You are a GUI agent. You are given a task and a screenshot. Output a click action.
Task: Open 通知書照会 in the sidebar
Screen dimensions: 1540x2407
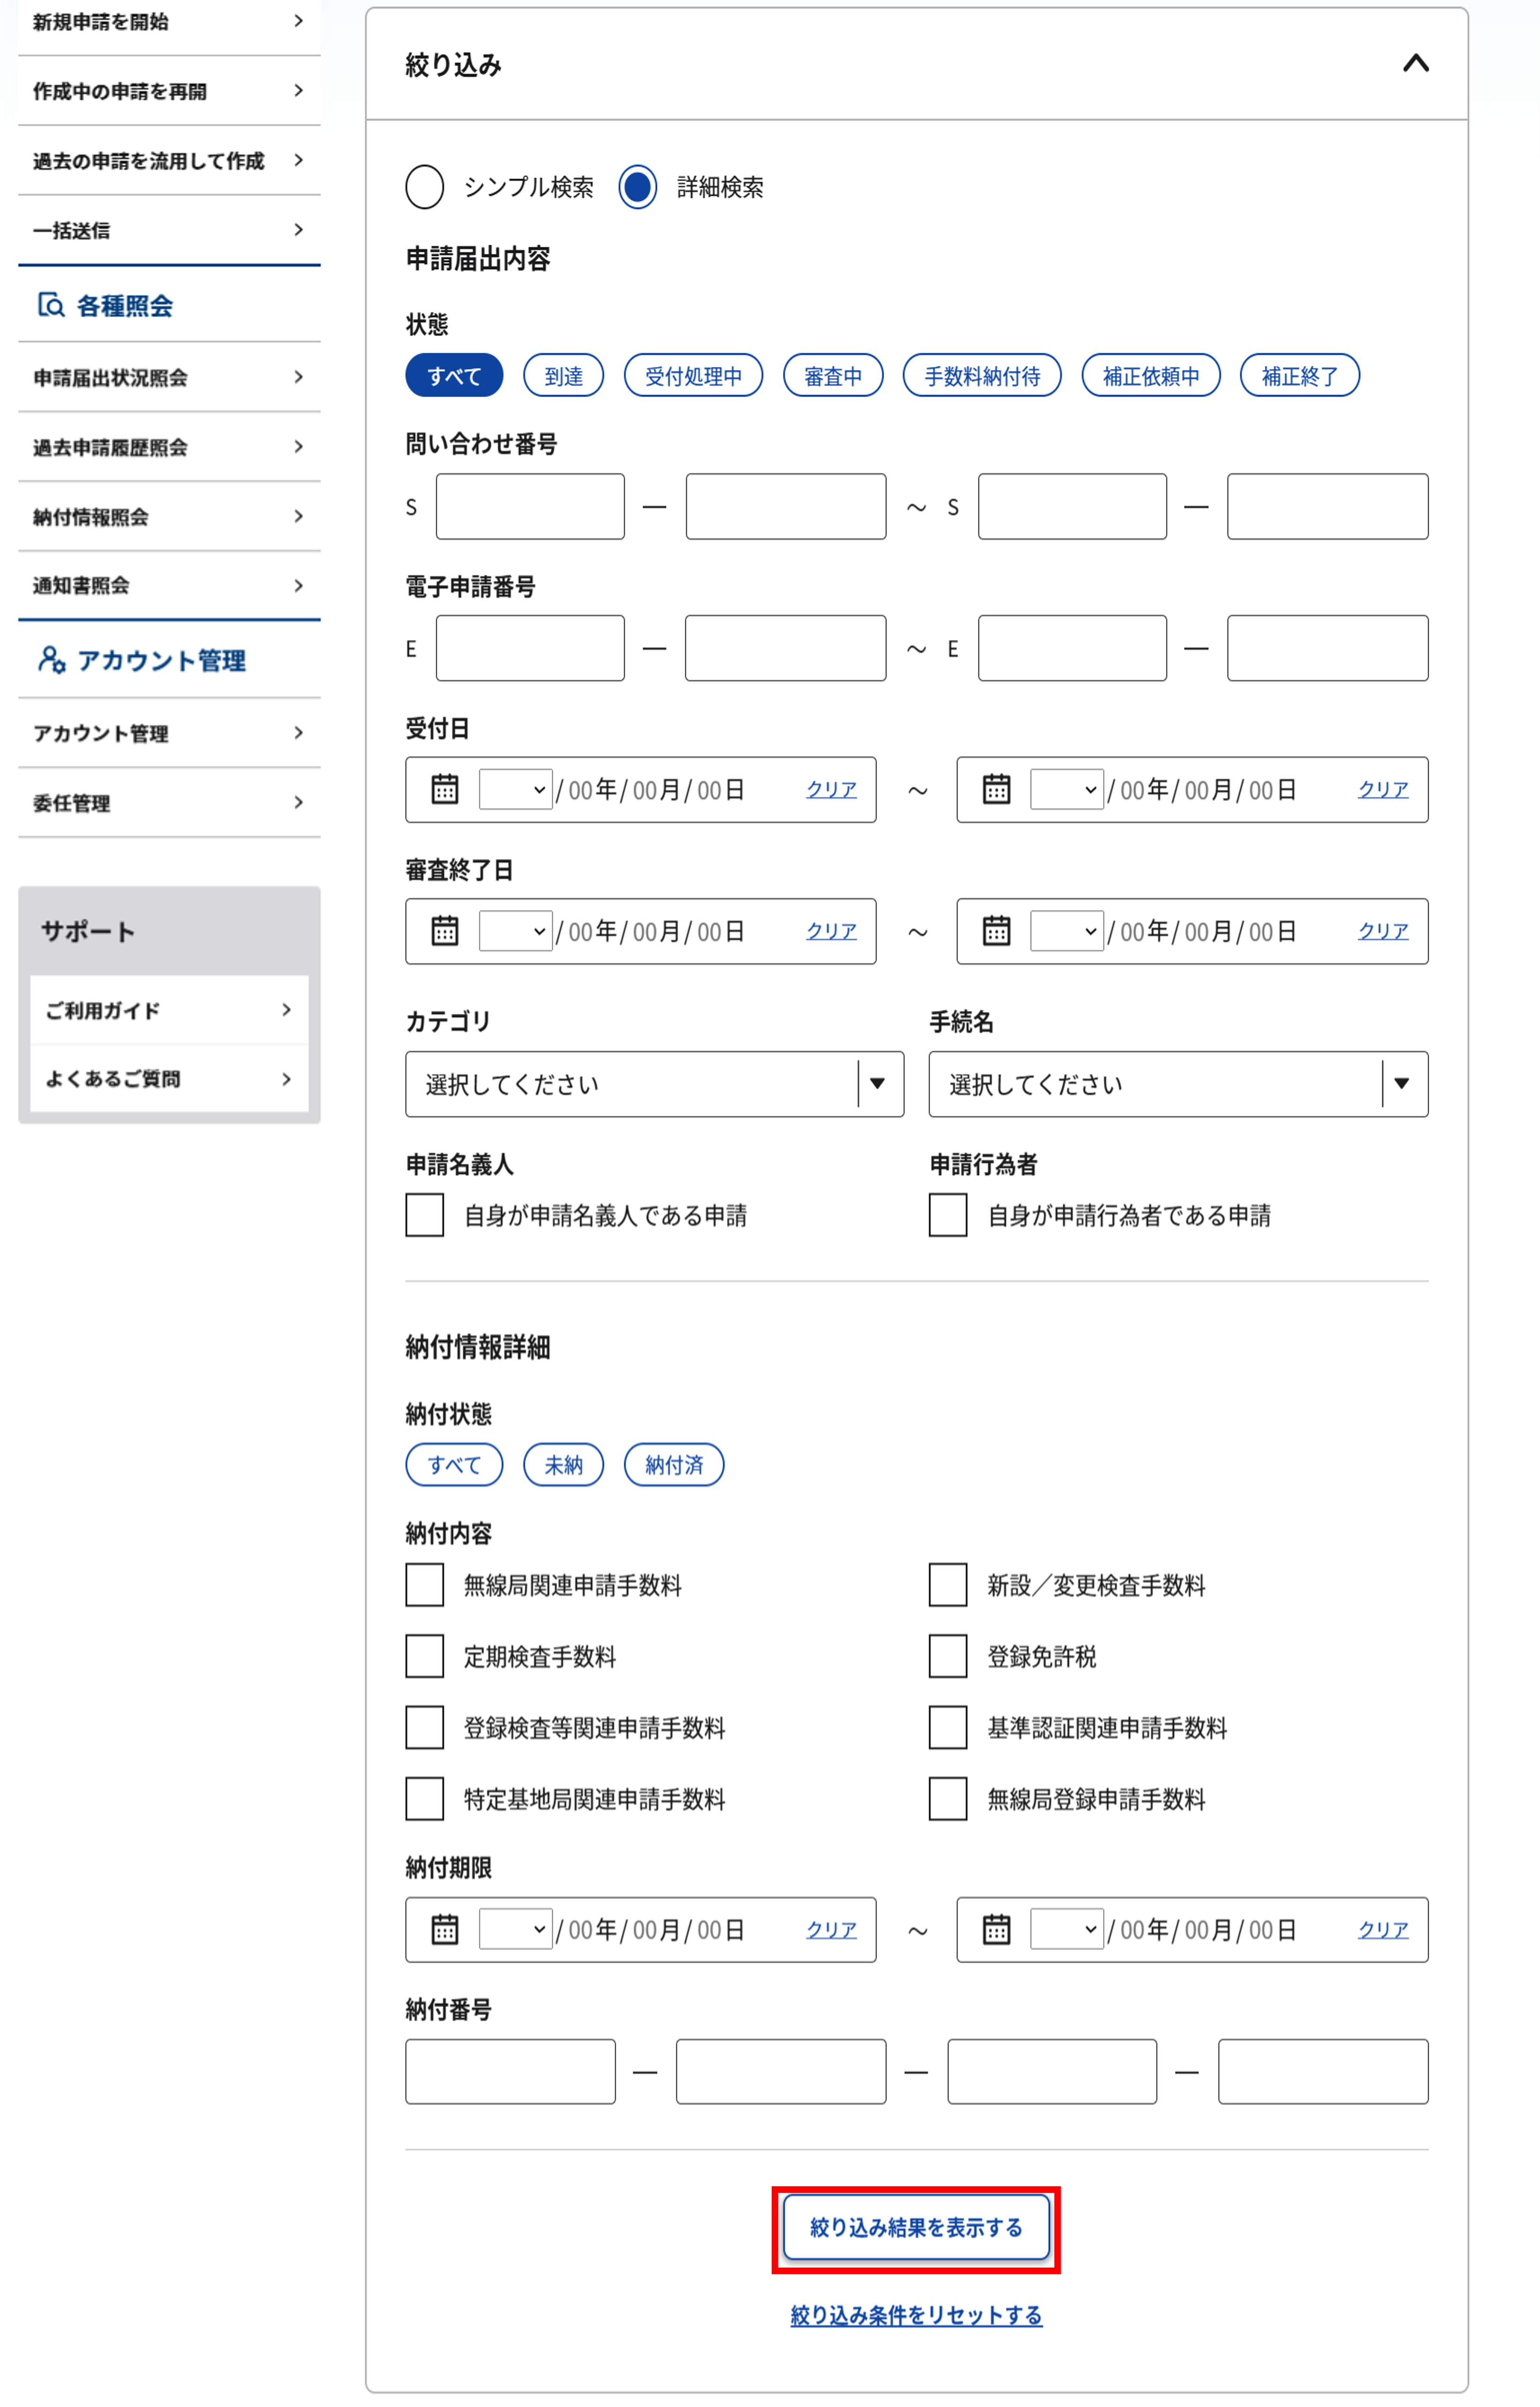click(169, 585)
